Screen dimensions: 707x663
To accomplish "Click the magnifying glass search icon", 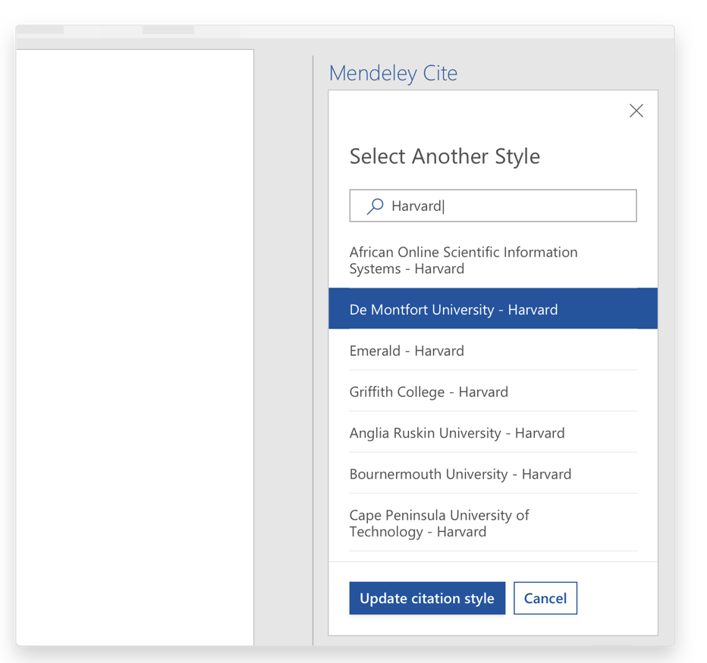I will pos(375,206).
